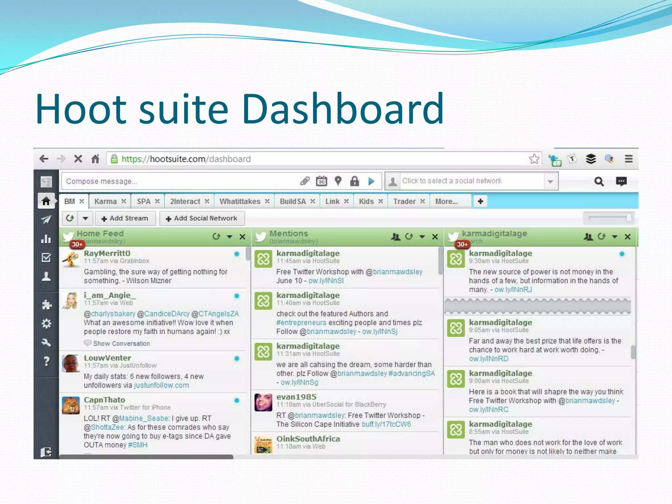Add a new tab with plus button

[x=480, y=201]
